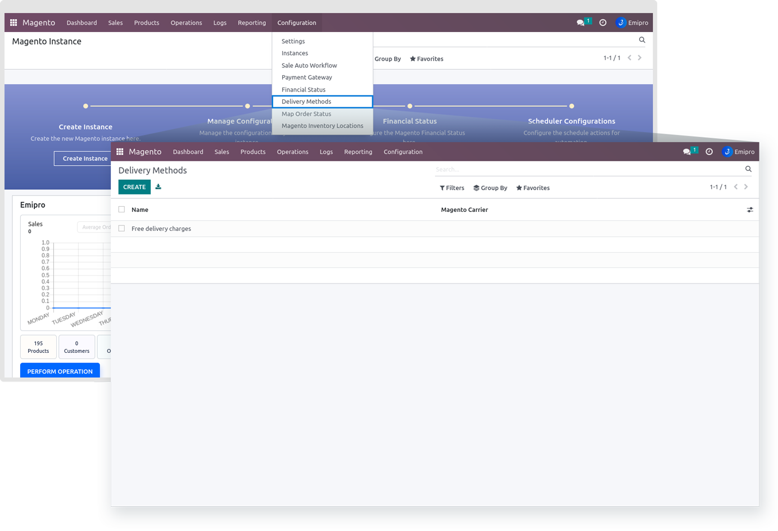
Task: Open Favorites dropdown in Delivery Methods
Action: tap(533, 188)
